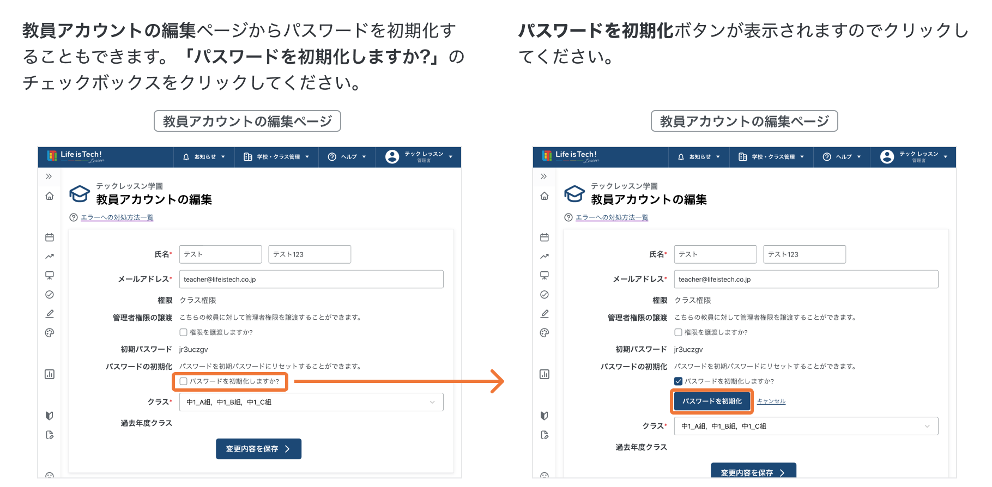Screen dimensions: 992x487
Task: Click the circled checkmark icon in the left screenshot's sidebar
Action: pos(50,295)
